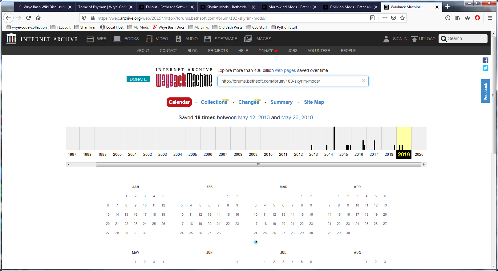This screenshot has width=498, height=271.
Task: Open the Python Stuff bookmark folder
Action: tap(284, 27)
